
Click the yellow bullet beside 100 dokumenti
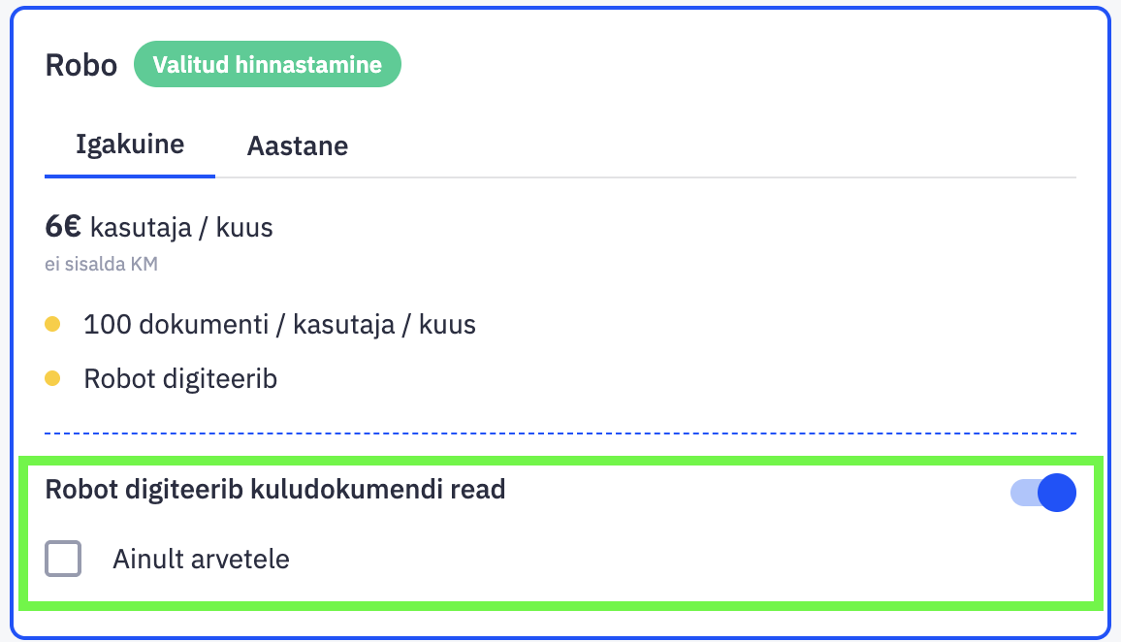[52, 324]
